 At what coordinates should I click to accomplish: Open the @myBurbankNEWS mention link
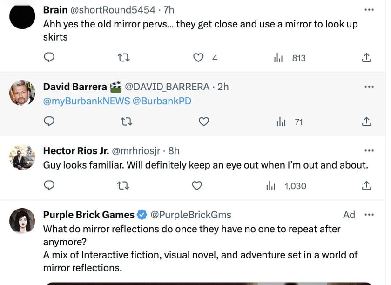point(87,101)
